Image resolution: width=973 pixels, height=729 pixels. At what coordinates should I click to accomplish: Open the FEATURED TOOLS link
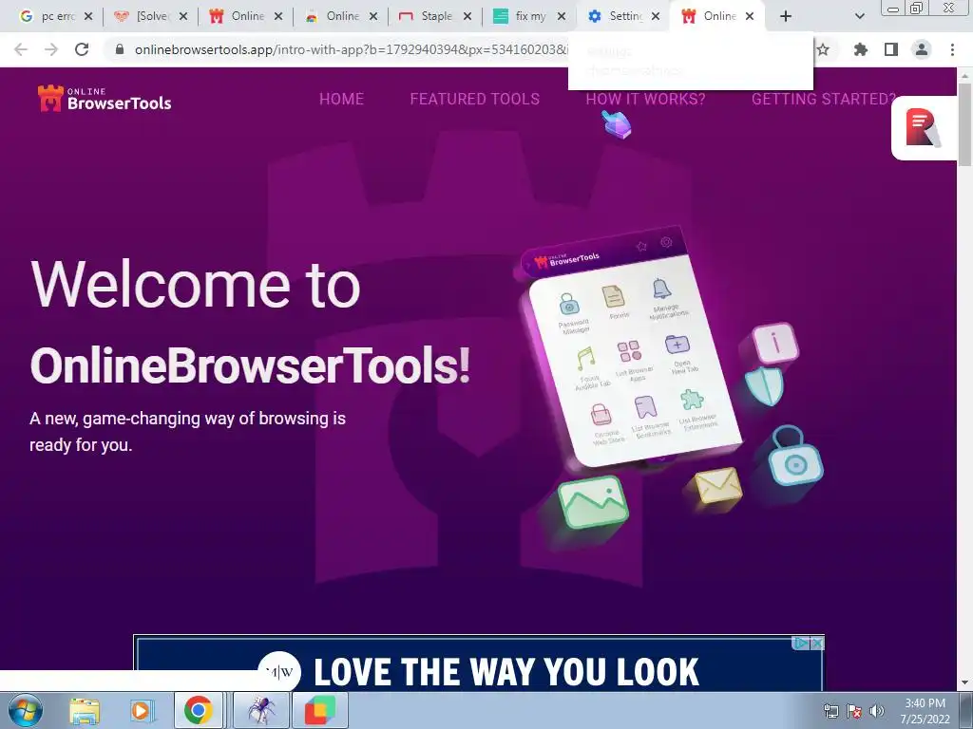point(475,99)
